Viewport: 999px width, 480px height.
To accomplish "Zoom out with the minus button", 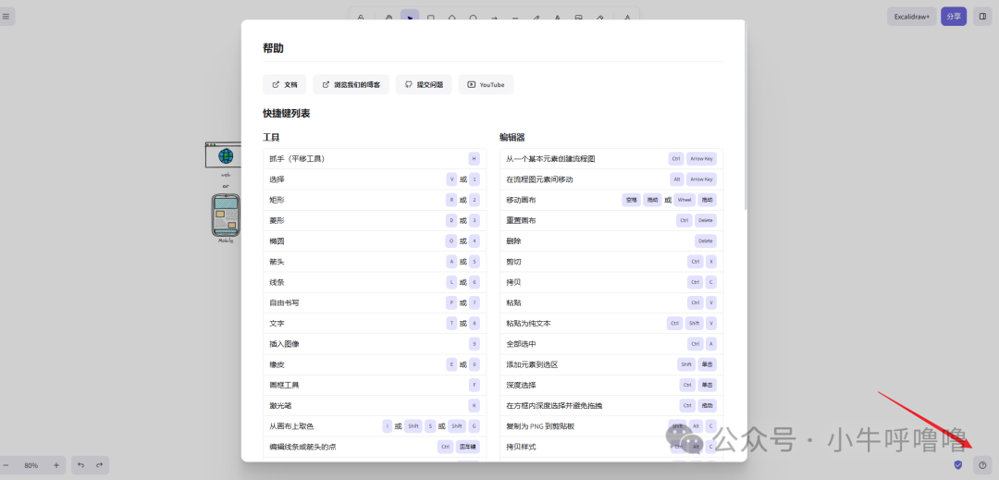I will (x=6, y=465).
